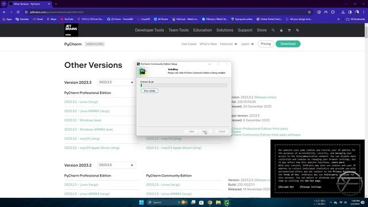Image resolution: width=368 pixels, height=207 pixels.
Task: Download Professional 2023.3.2 - Linux (tar.gz)
Action: click(x=81, y=102)
